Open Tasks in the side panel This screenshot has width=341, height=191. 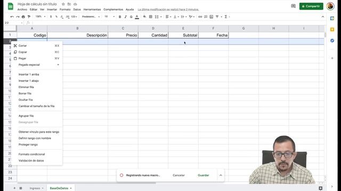[x=332, y=40]
